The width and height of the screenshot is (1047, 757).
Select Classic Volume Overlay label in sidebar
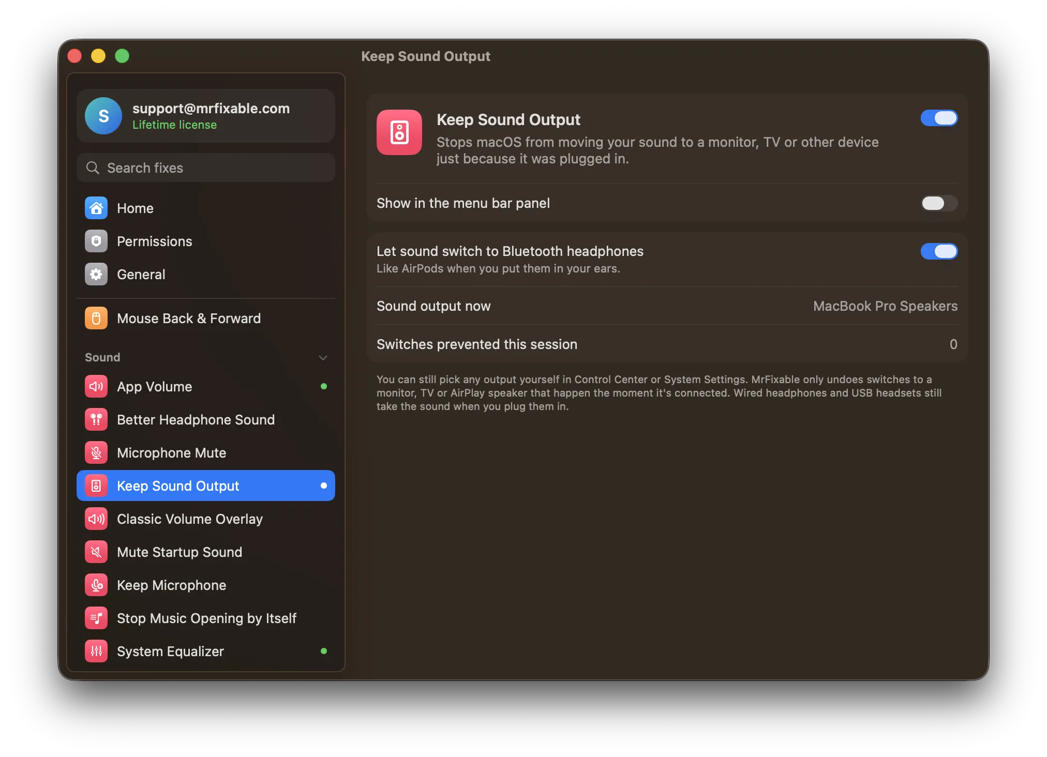190,519
